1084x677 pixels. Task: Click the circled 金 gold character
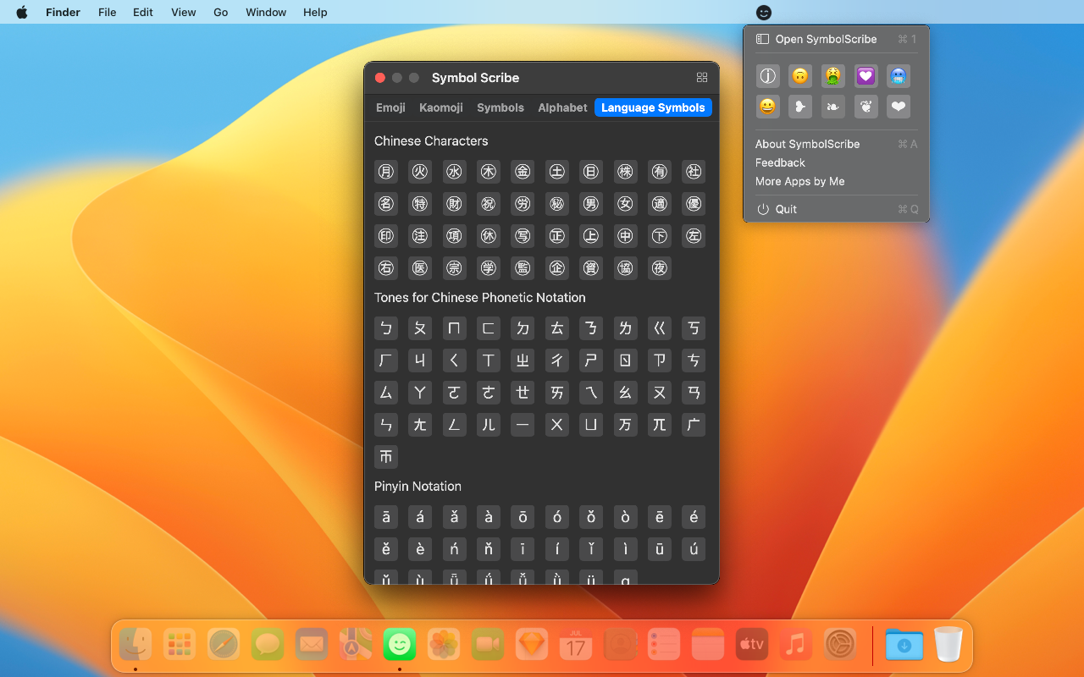(x=523, y=172)
